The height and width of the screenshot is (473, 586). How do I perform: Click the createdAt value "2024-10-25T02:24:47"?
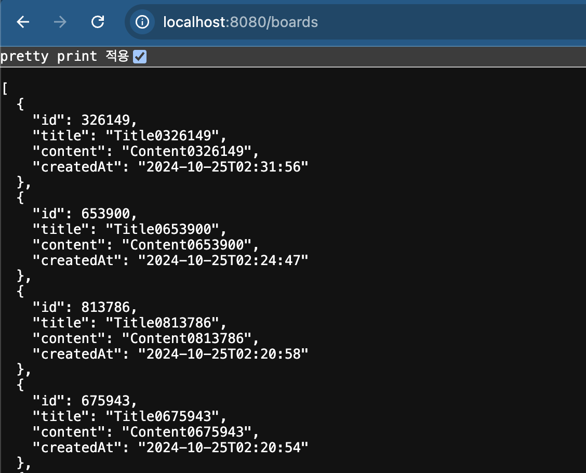tap(223, 260)
